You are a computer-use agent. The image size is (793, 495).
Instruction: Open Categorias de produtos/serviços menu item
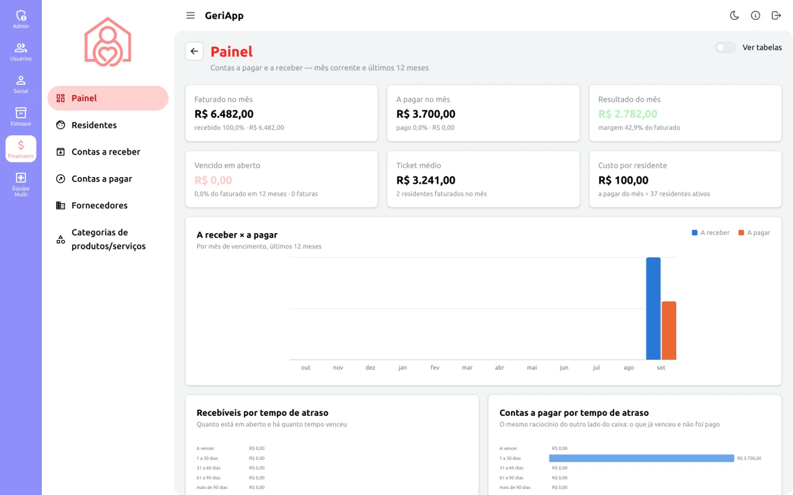[x=108, y=239]
